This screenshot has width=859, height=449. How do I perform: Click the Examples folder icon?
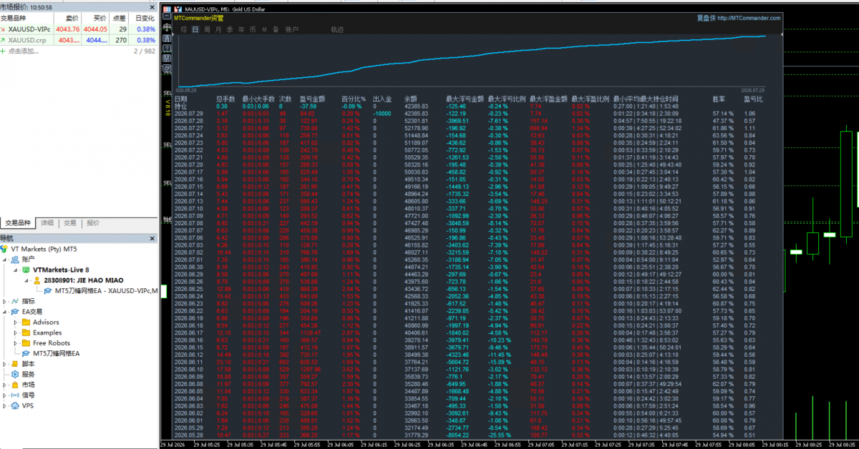(x=26, y=332)
